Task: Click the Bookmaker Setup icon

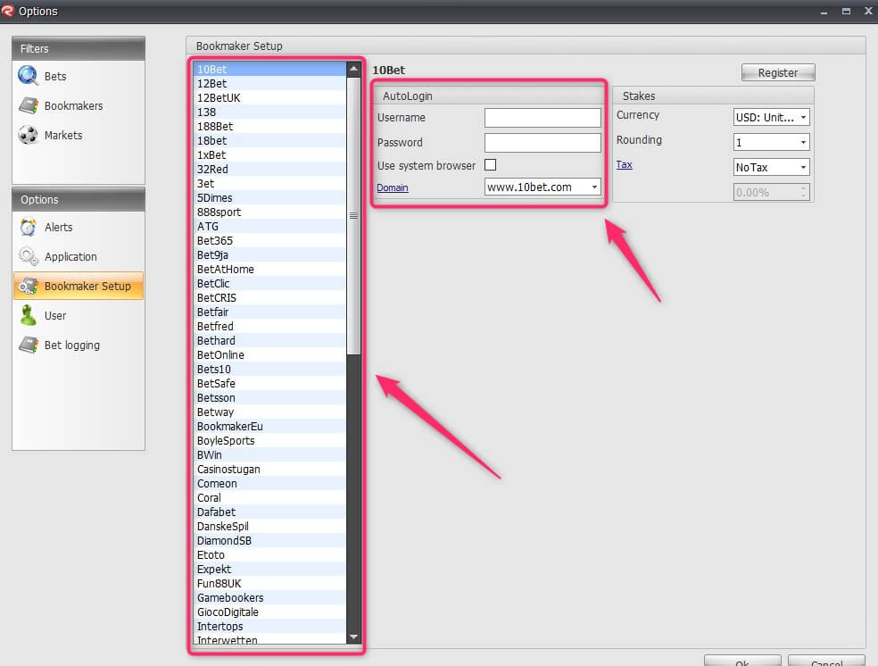Action: point(28,286)
